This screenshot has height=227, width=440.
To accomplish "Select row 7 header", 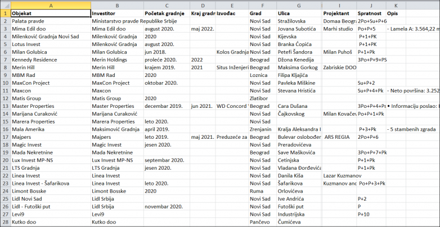I will click(x=5, y=59).
